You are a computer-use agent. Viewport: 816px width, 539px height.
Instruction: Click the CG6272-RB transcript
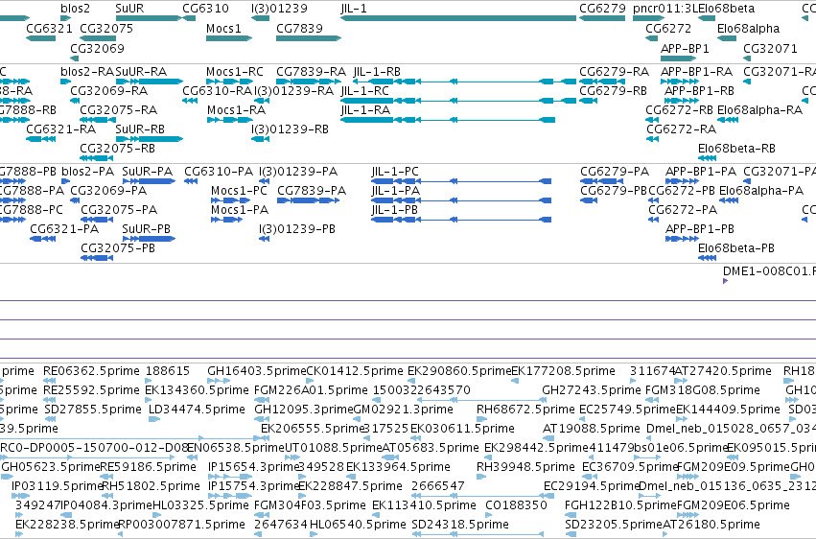(652, 120)
